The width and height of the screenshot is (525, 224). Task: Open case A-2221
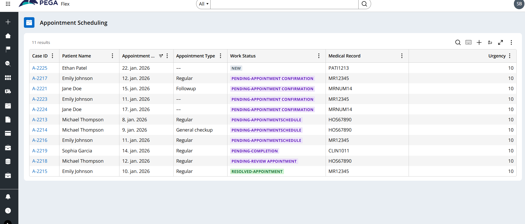pyautogui.click(x=40, y=89)
